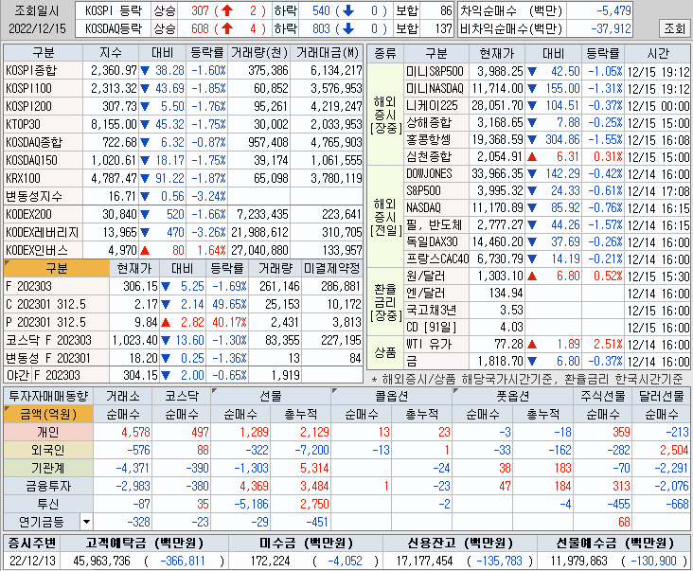Open the dropdown next to 연기금등
The width and height of the screenshot is (693, 571).
[x=87, y=522]
